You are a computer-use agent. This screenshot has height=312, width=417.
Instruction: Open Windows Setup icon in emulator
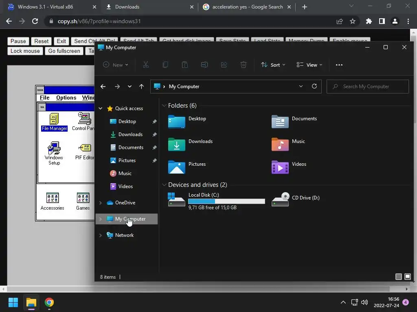(54, 153)
